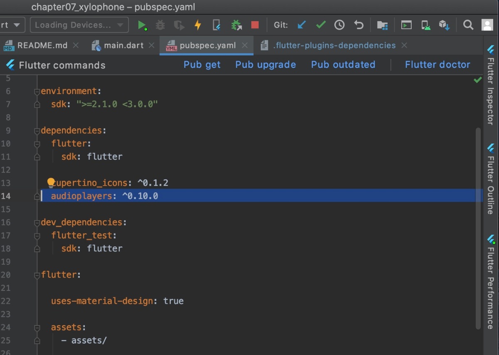Roll back changes with the undo arrow icon

[358, 25]
